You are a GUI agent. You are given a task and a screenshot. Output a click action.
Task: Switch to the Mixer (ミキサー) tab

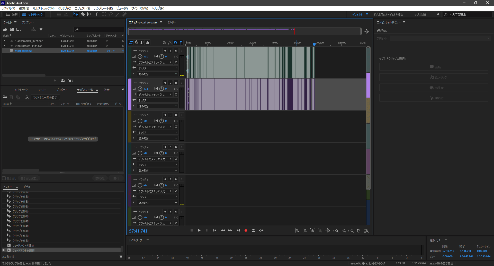(172, 22)
